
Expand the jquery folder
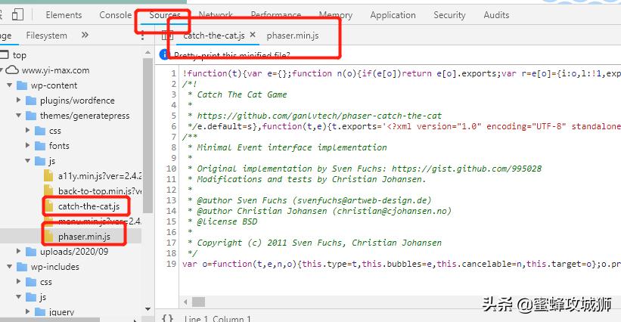pos(27,311)
